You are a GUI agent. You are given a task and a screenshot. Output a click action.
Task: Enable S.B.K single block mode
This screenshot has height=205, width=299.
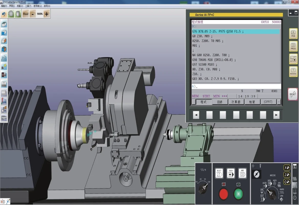coord(231,173)
